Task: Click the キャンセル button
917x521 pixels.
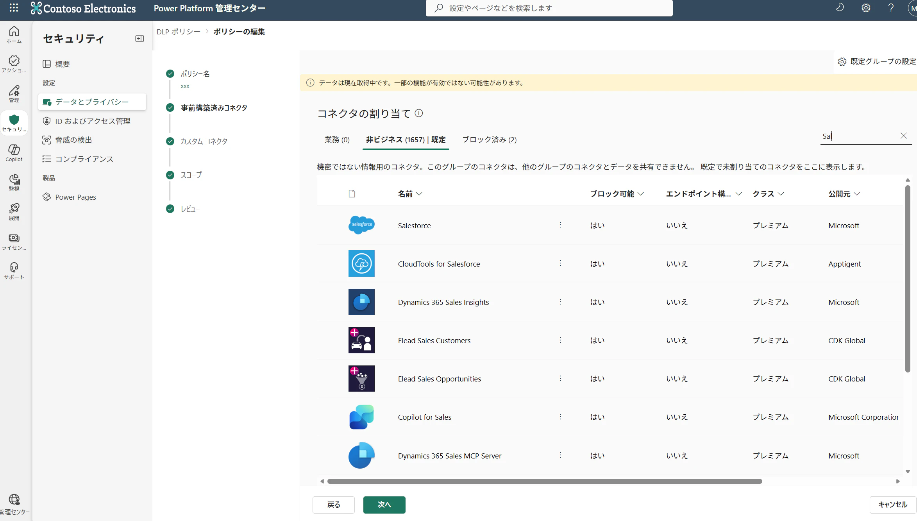Action: 893,505
